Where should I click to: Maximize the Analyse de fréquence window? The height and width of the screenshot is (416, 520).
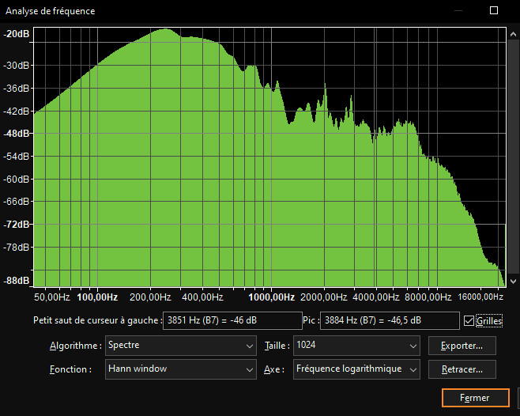pos(494,11)
